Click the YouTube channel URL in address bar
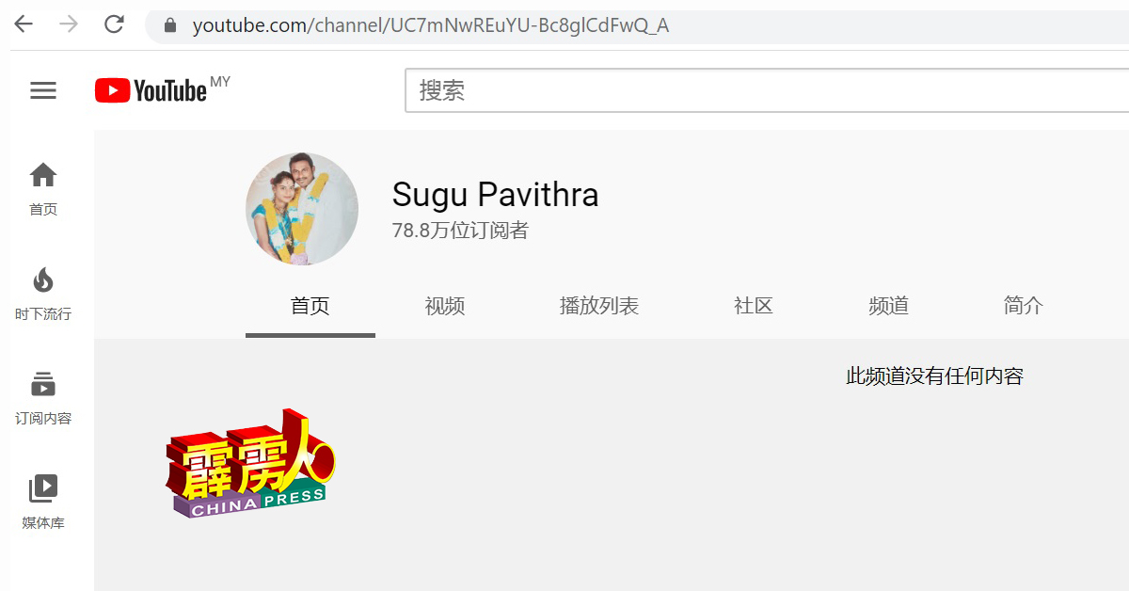The image size is (1129, 591). tap(431, 25)
